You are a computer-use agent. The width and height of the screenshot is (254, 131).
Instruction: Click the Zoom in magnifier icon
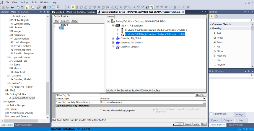[x=130, y=7]
